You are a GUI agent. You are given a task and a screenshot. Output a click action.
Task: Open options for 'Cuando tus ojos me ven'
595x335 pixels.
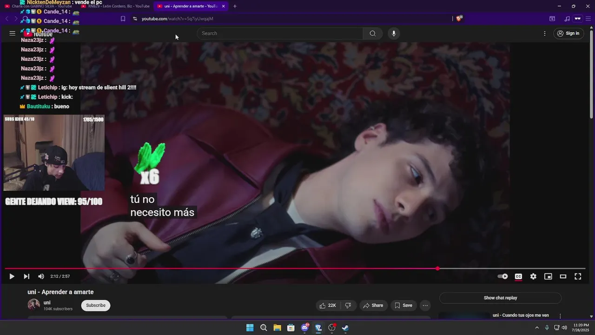(x=560, y=316)
